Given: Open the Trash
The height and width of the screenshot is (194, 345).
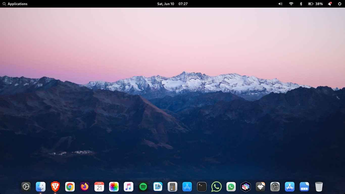Looking at the screenshot, I should pos(319,186).
